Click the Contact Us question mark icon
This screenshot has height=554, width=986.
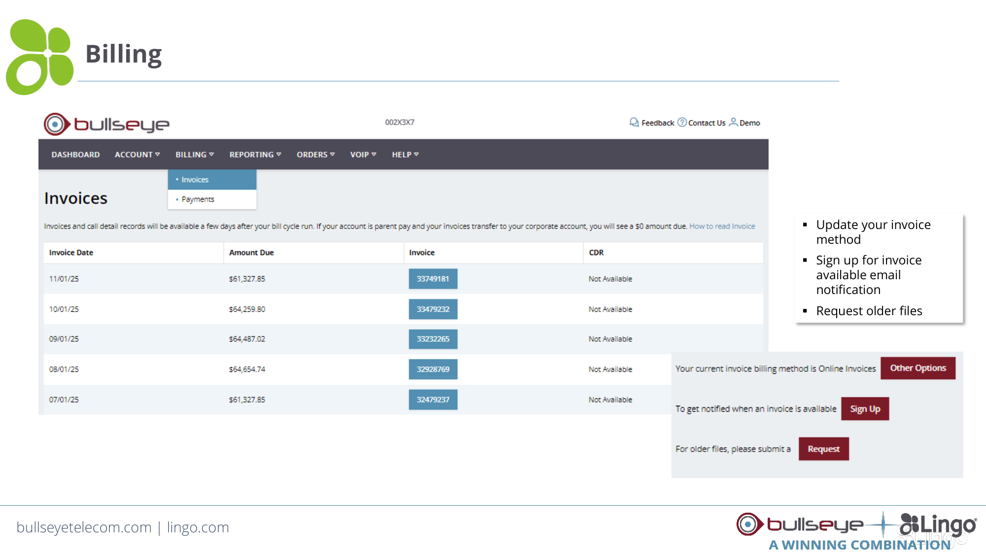(x=682, y=122)
